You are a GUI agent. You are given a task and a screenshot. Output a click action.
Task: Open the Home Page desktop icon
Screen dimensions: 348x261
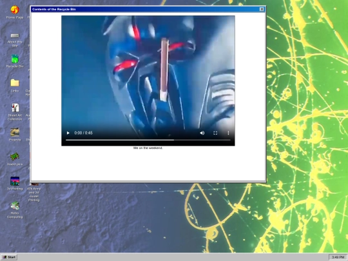tap(15, 12)
